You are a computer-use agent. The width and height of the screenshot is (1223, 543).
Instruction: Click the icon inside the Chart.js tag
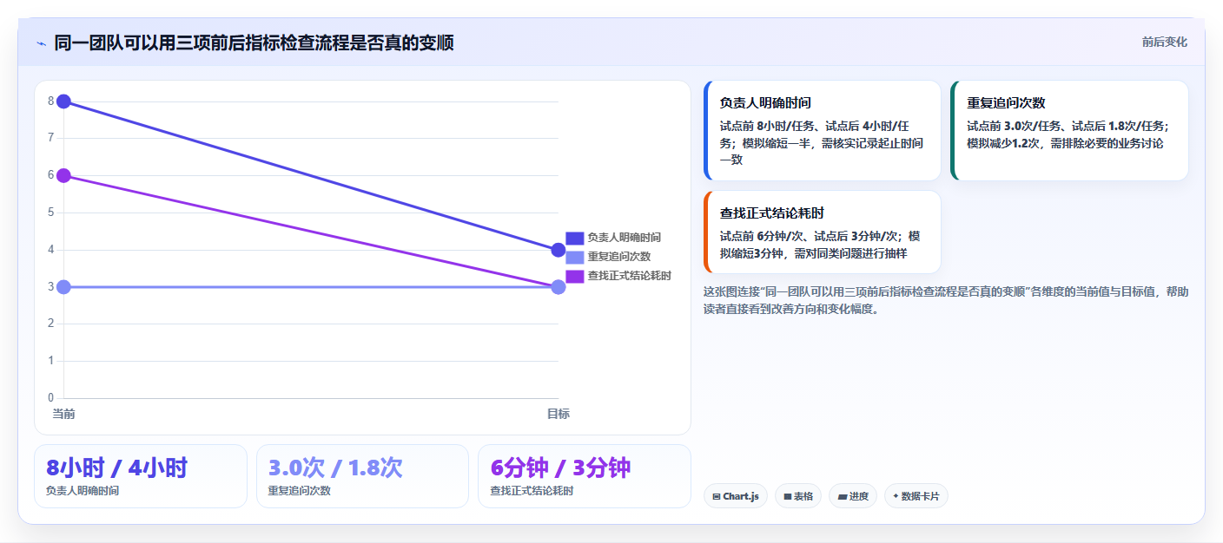click(x=717, y=497)
